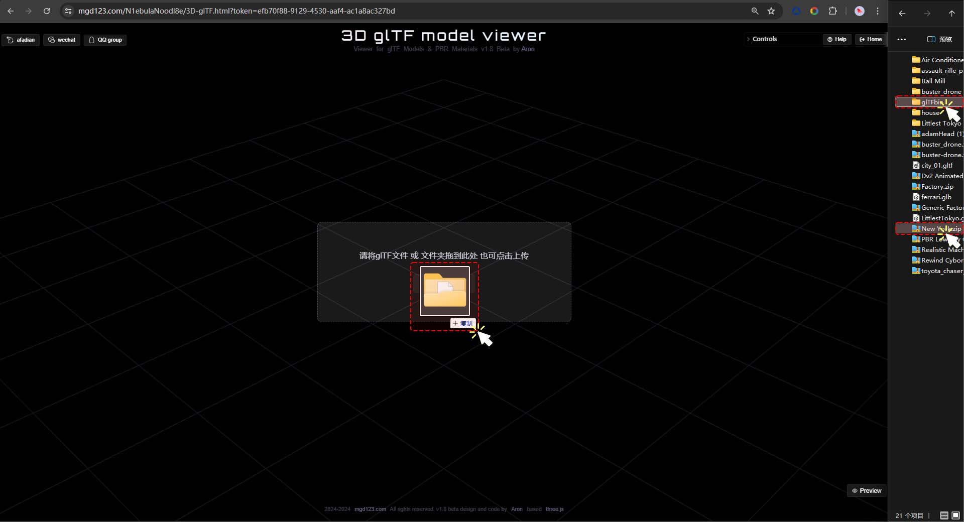Go up one folder in file explorer
The height and width of the screenshot is (522, 964).
[951, 14]
